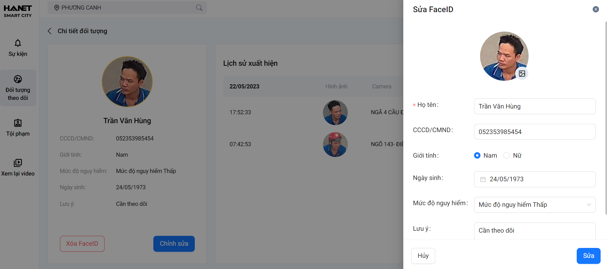The image size is (607, 269).
Task: Click the Sự kiện bell icon
Action: 18,43
